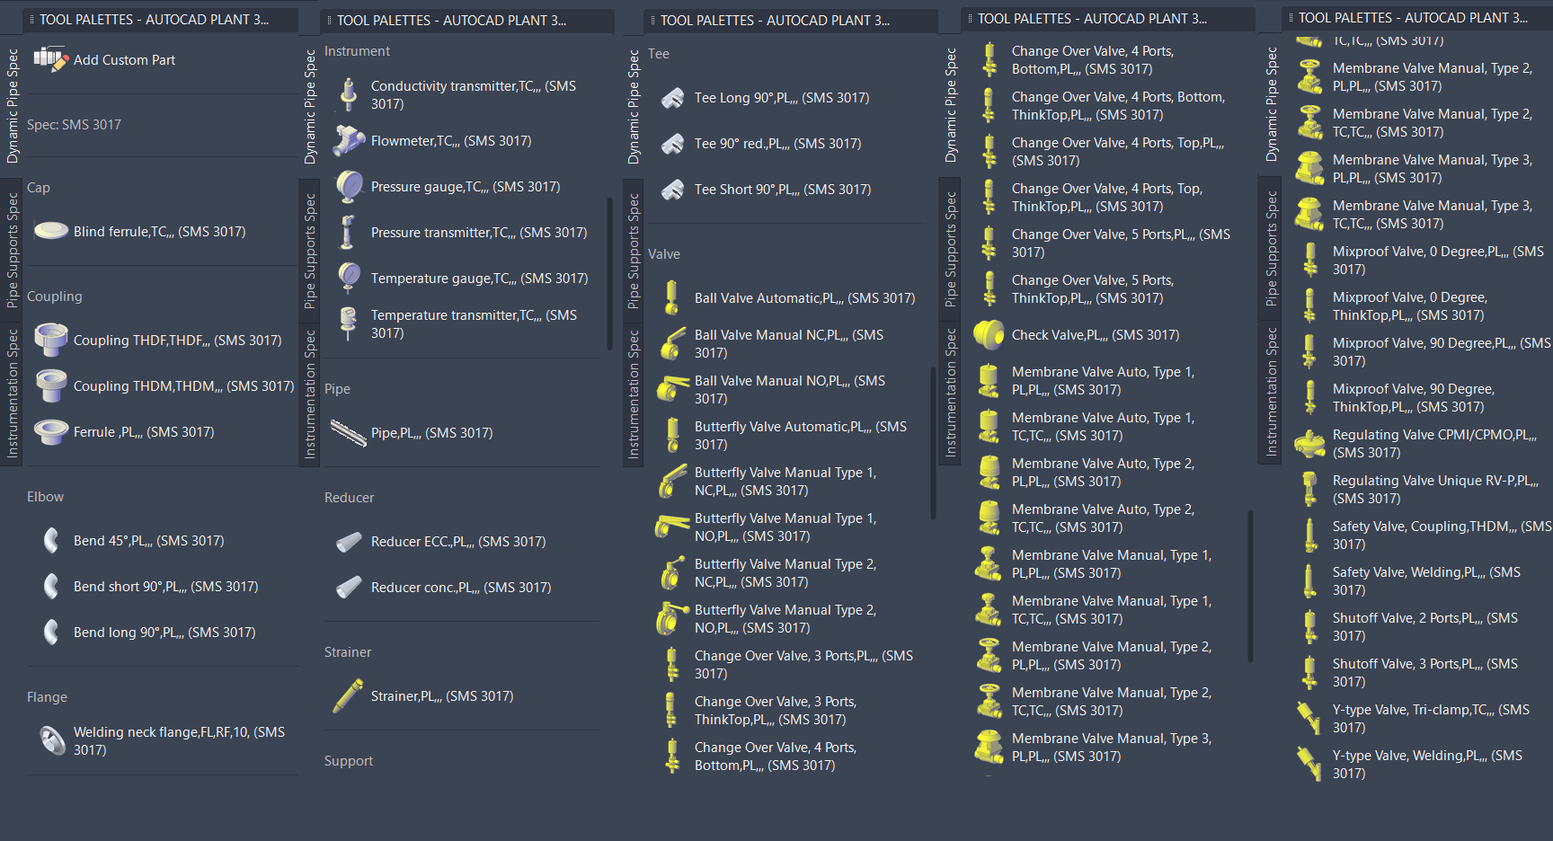
Task: Click the 'Butterfly Valve Manual Type 2, NC' label
Action: click(785, 572)
